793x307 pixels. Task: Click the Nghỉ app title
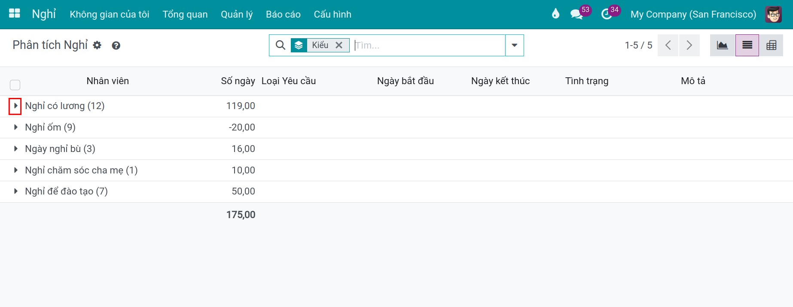click(44, 14)
